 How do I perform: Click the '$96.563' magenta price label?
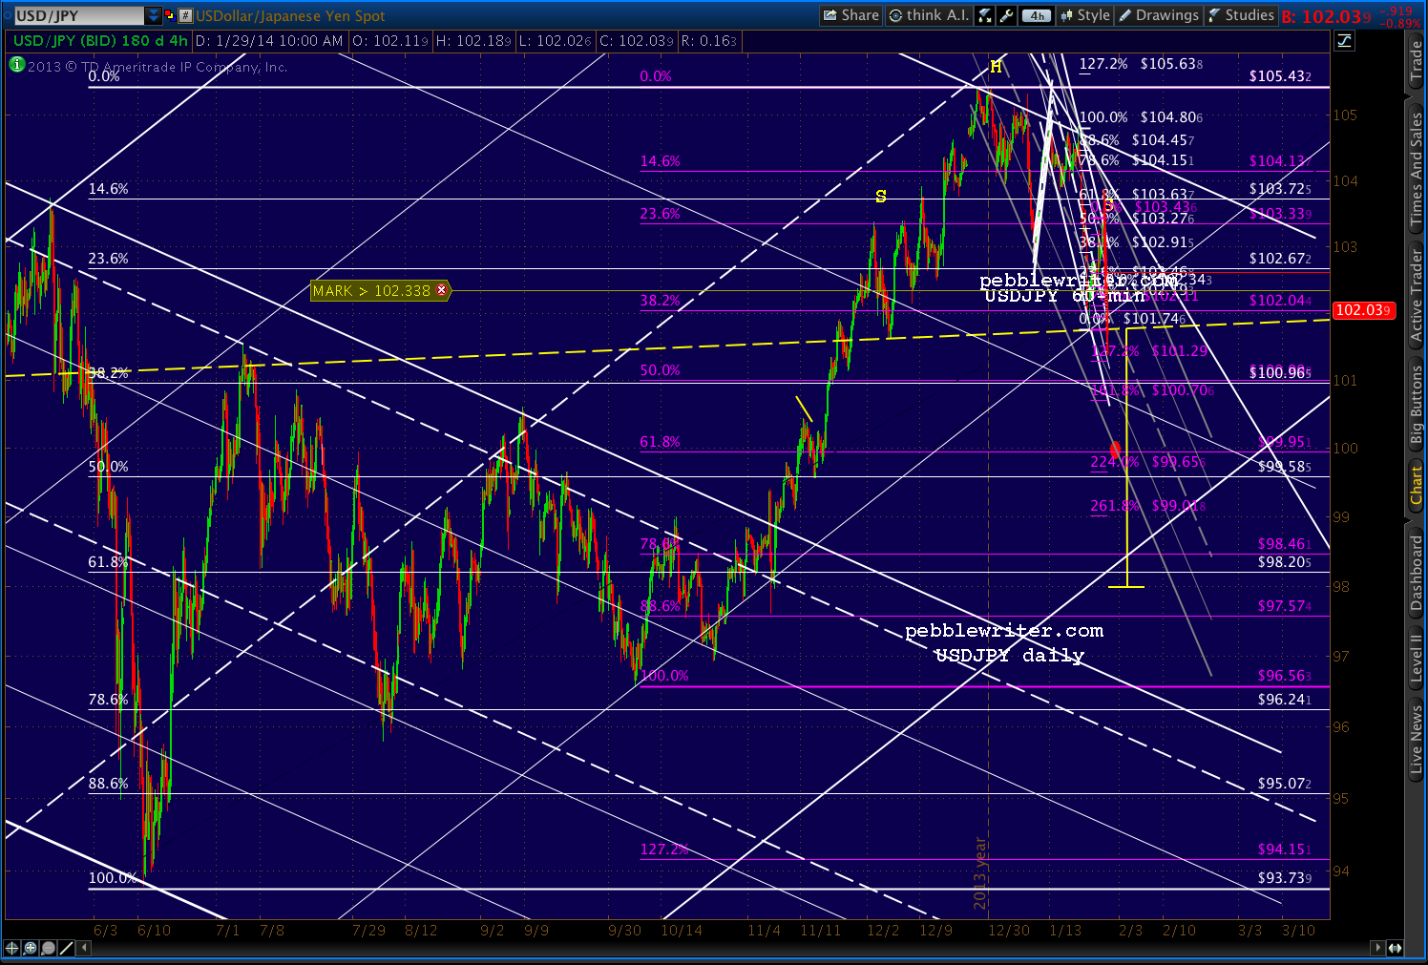click(1285, 676)
